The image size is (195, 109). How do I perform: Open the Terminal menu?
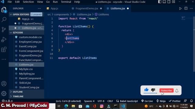coord(66,2)
